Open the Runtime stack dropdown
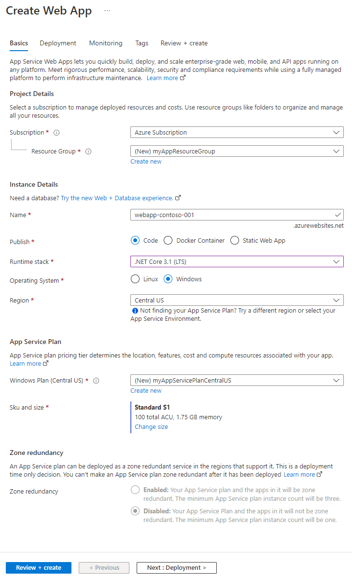 pos(237,261)
